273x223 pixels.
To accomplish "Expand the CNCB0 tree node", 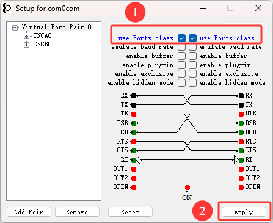I will [26, 45].
